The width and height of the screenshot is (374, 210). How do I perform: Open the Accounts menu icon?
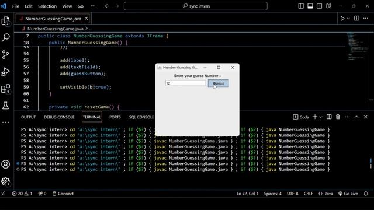tap(5, 164)
